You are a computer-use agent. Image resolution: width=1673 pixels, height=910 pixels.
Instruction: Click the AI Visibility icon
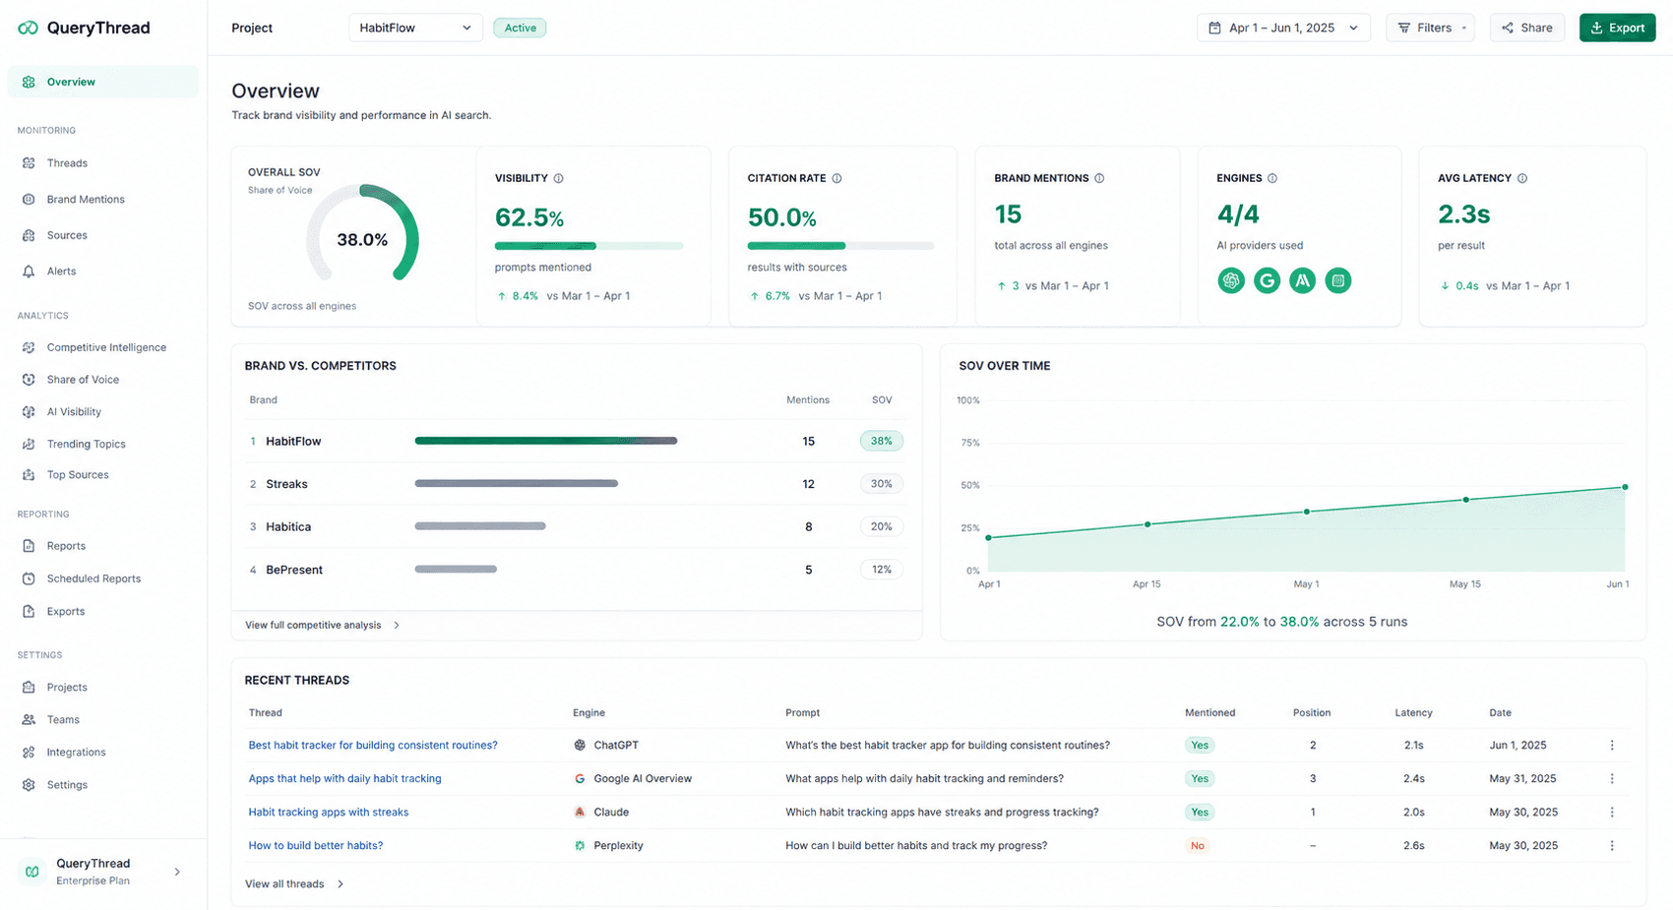pos(29,412)
